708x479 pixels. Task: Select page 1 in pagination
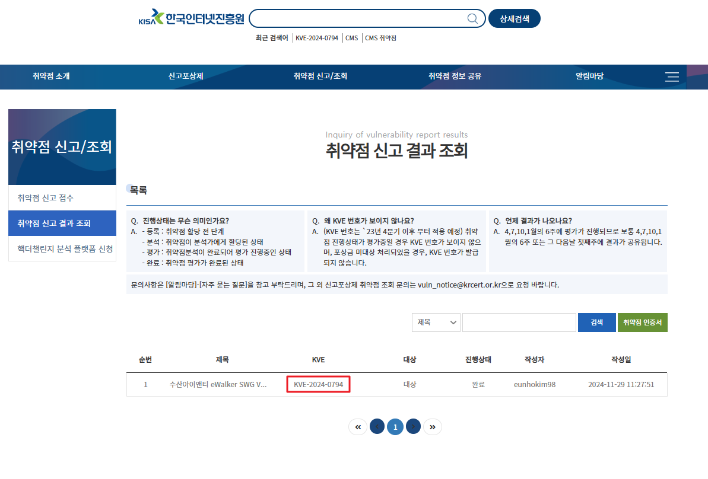(x=395, y=427)
